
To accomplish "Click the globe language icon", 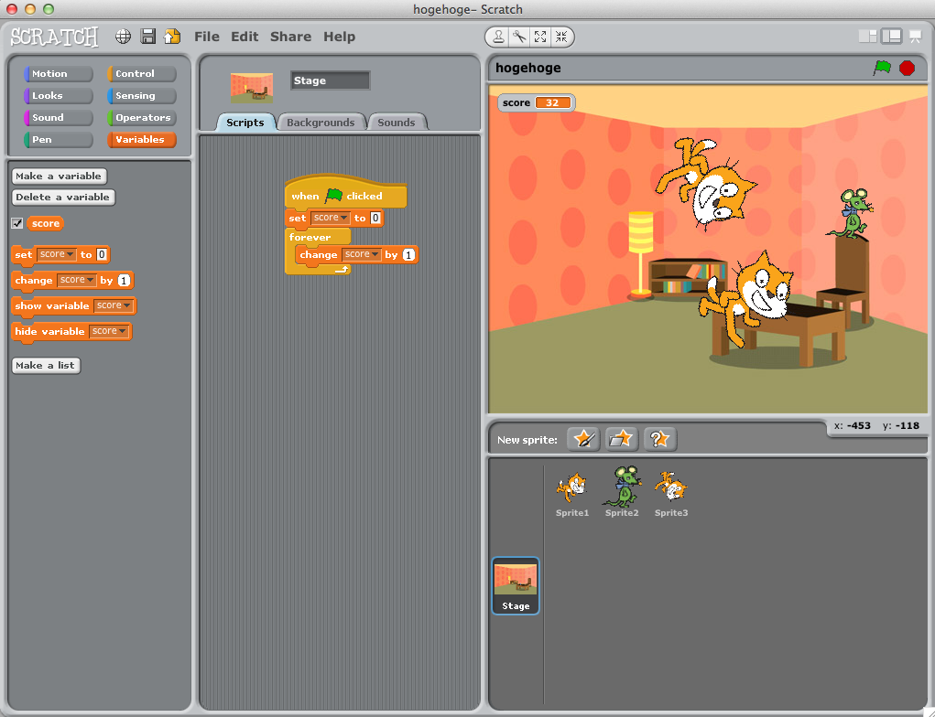I will pyautogui.click(x=123, y=37).
